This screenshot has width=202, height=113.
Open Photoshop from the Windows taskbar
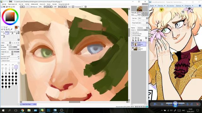49,110
